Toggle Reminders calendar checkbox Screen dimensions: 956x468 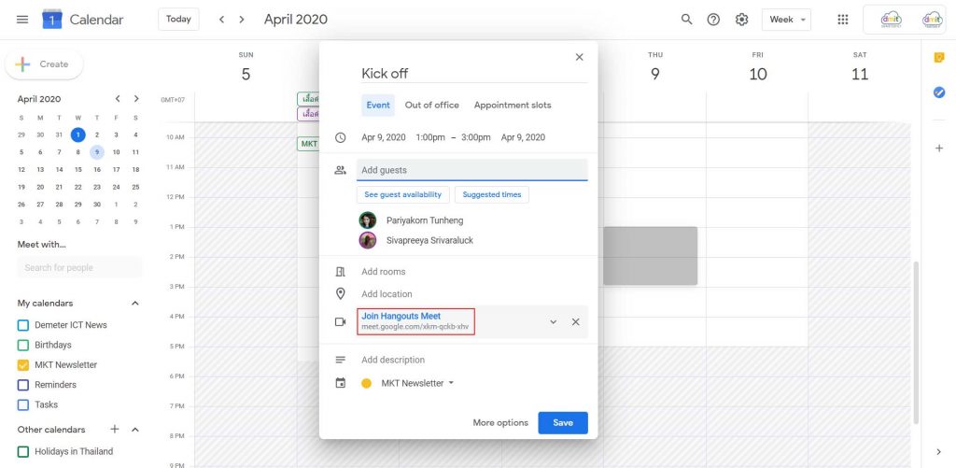[23, 385]
